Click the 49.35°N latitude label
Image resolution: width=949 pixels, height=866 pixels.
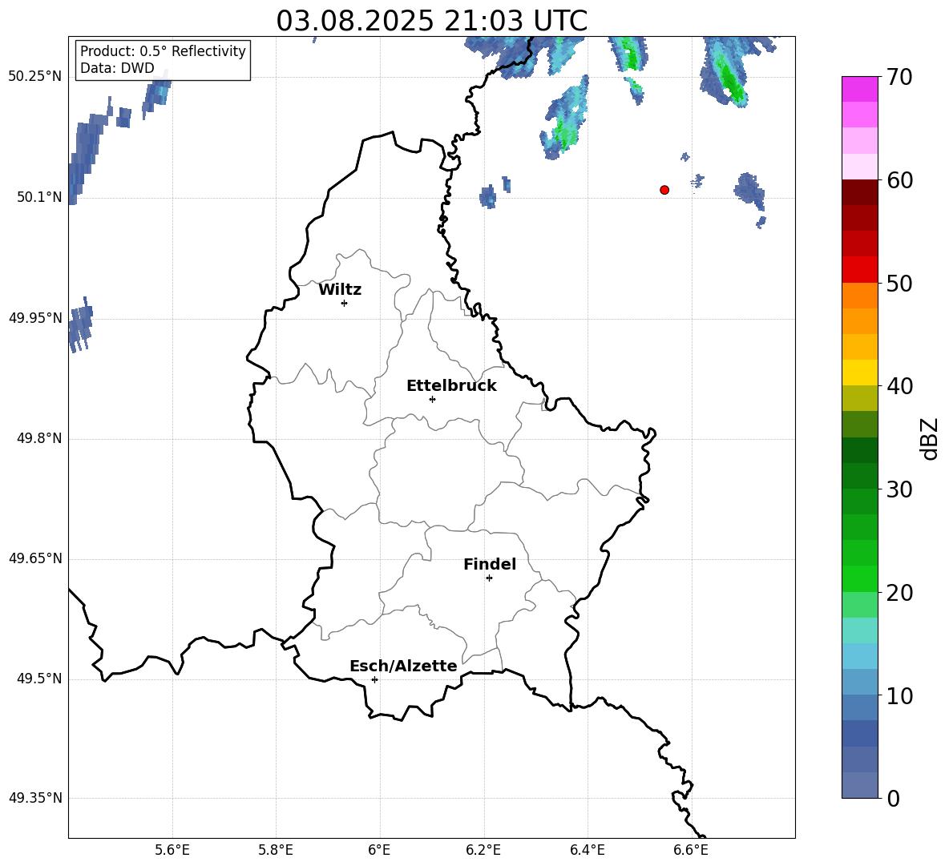pos(35,798)
